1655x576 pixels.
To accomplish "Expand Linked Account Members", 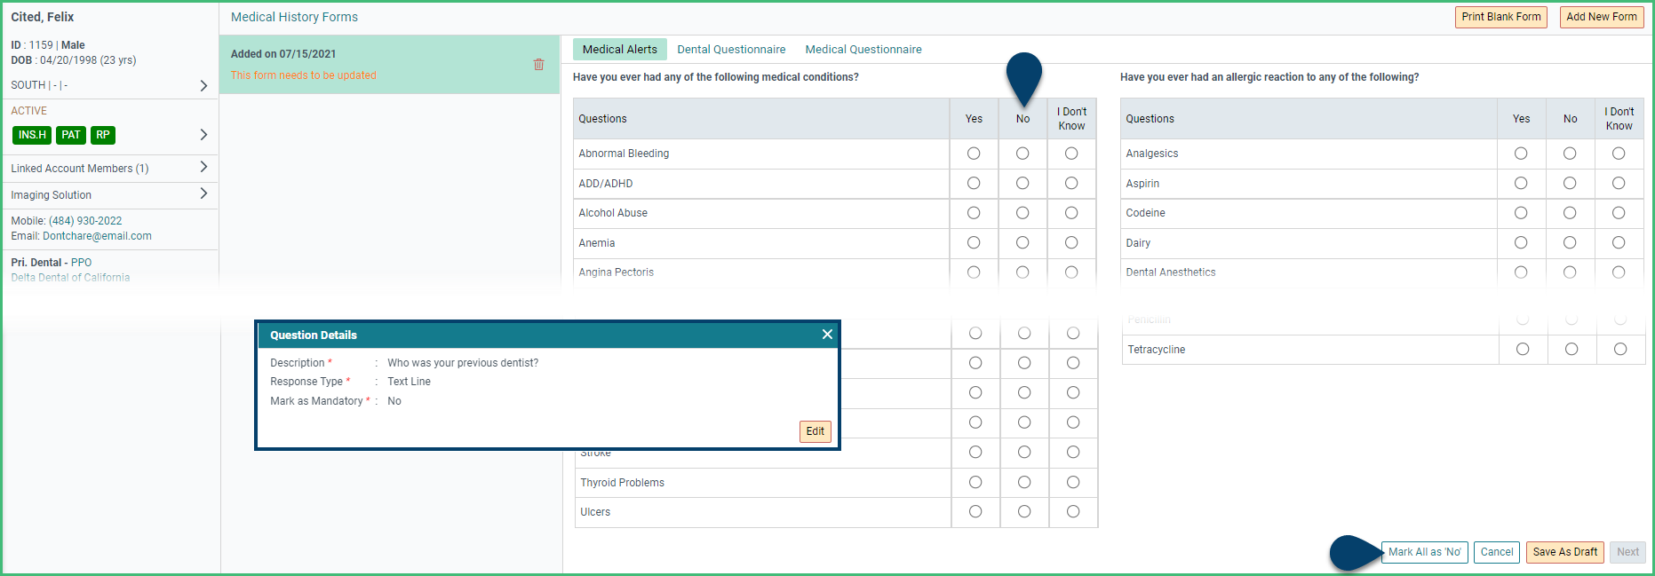I will [x=203, y=167].
